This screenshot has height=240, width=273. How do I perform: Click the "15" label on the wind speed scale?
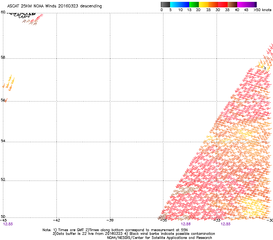click(x=189, y=10)
